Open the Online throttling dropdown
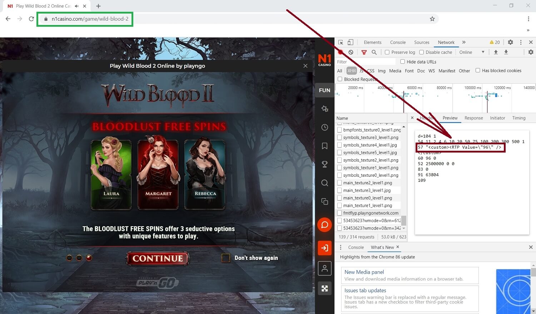The image size is (536, 314). pyautogui.click(x=472, y=52)
